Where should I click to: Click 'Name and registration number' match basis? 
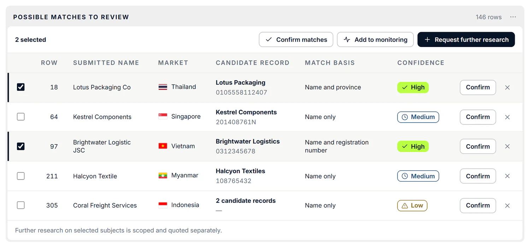337,146
